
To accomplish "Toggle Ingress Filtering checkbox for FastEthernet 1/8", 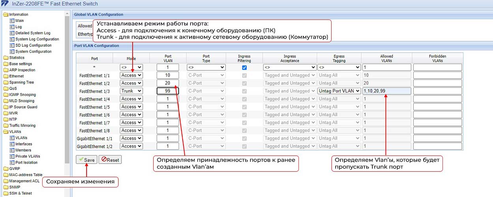I will (244, 131).
